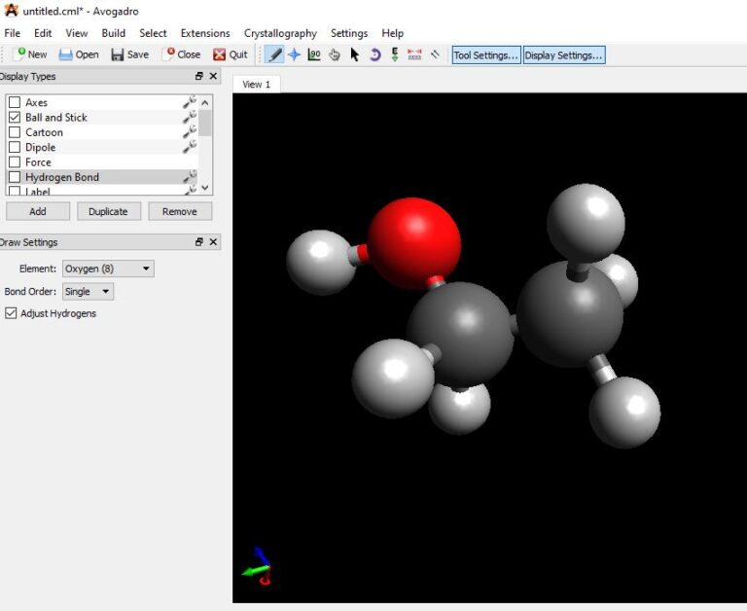Pick the Selection arrow tool
The width and height of the screenshot is (747, 611).
[x=354, y=55]
